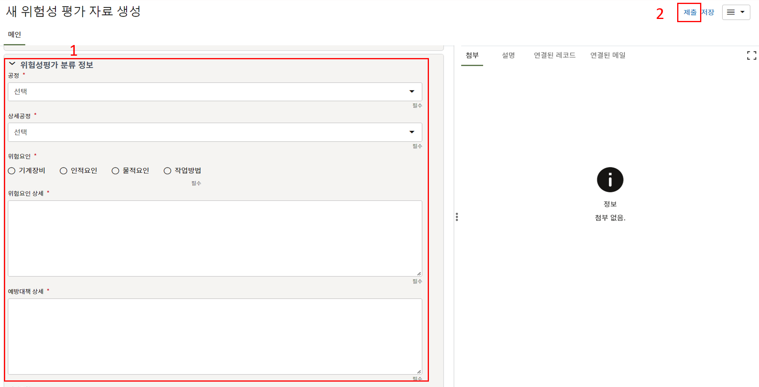Select the 인적요인 radio button
This screenshot has width=759, height=387.
64,171
